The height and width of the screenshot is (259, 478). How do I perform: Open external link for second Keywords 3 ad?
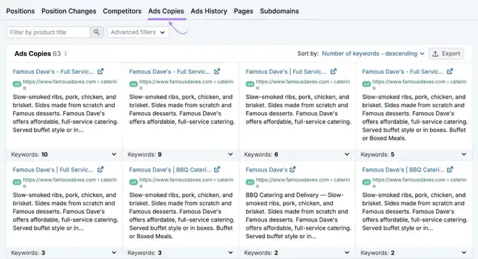[x=217, y=169]
